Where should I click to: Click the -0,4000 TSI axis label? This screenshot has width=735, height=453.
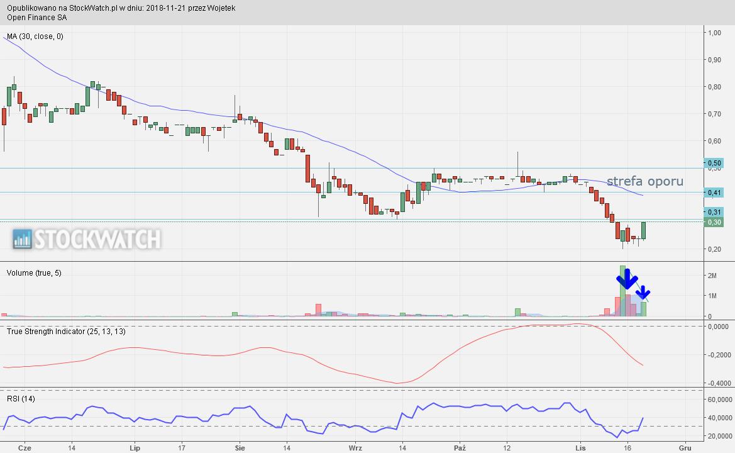point(719,383)
